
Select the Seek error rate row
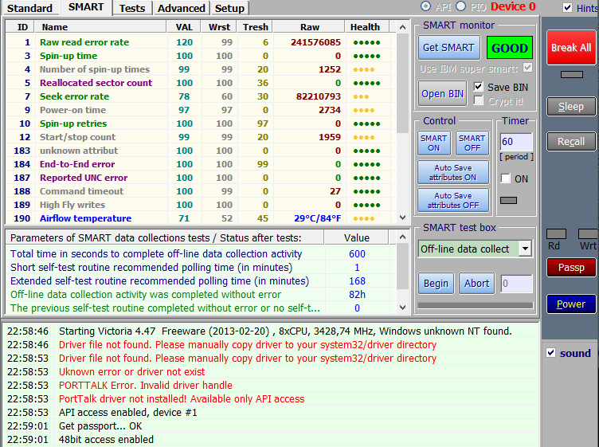point(201,96)
